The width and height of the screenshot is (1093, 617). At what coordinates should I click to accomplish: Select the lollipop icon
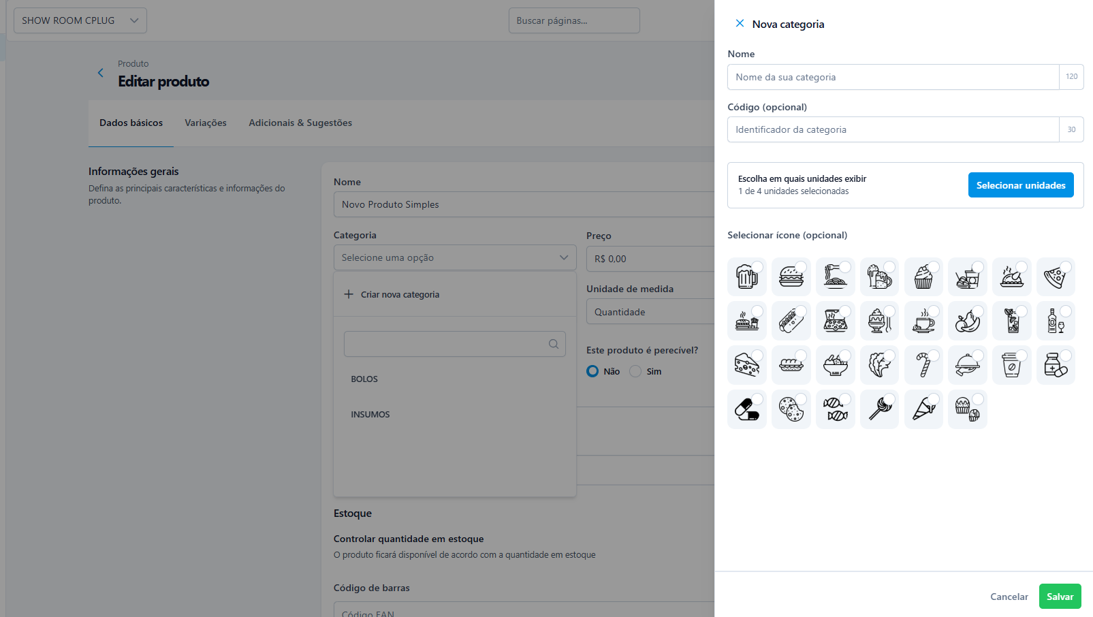pos(879,409)
